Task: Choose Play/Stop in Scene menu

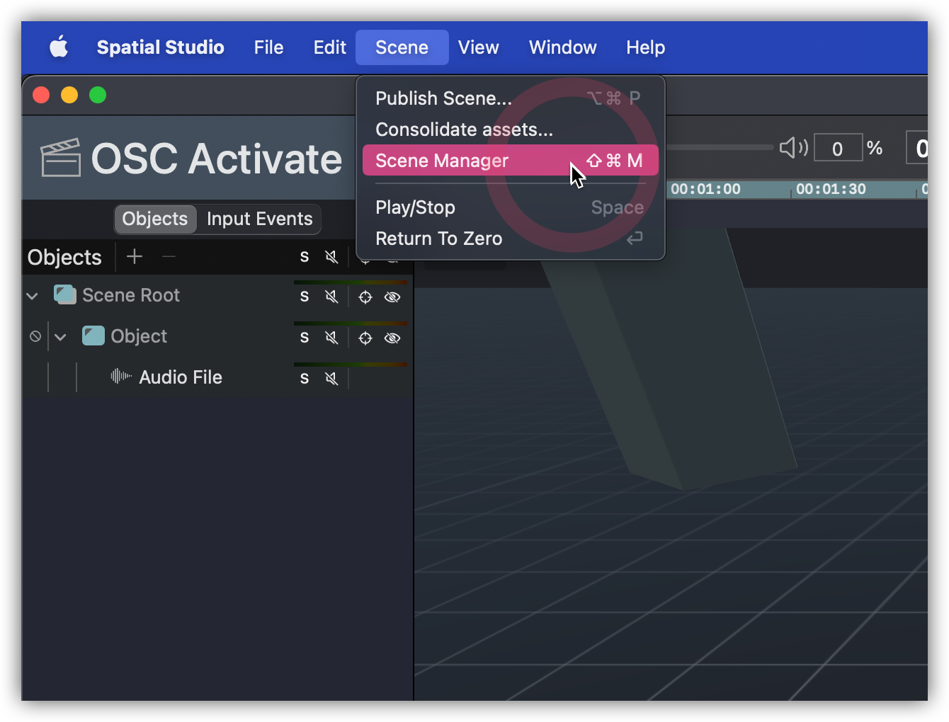Action: point(510,207)
